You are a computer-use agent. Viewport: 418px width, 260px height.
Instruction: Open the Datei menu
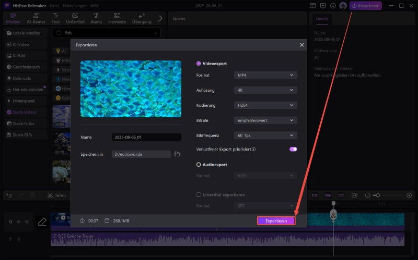coord(54,6)
